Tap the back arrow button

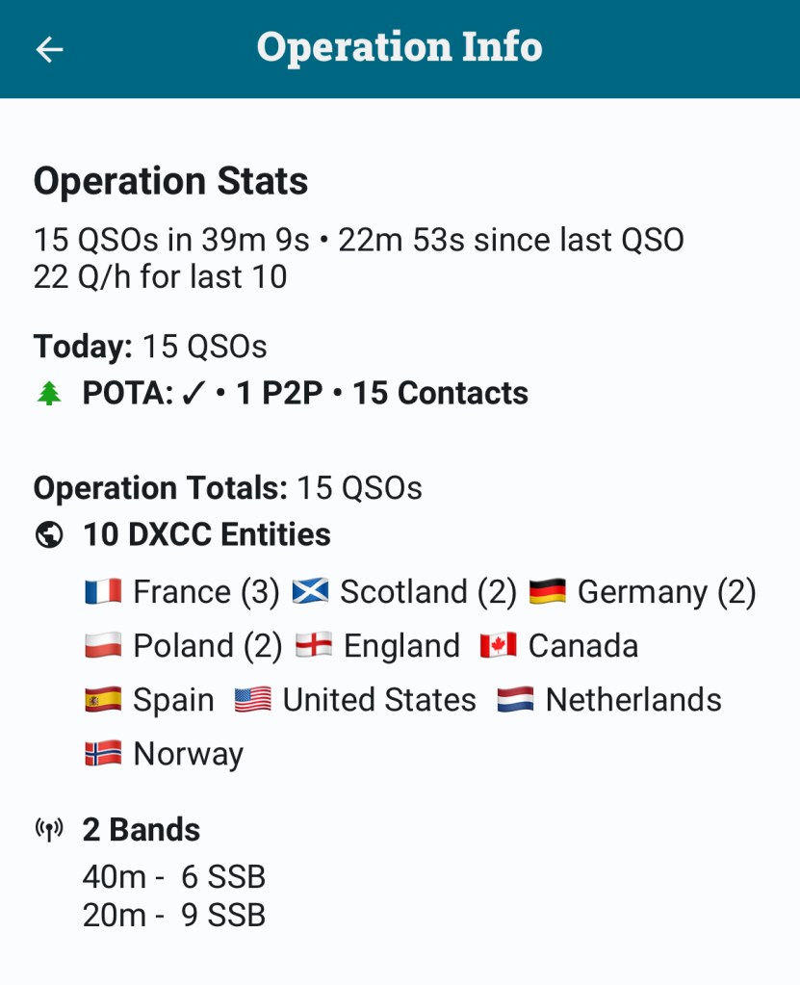click(49, 49)
